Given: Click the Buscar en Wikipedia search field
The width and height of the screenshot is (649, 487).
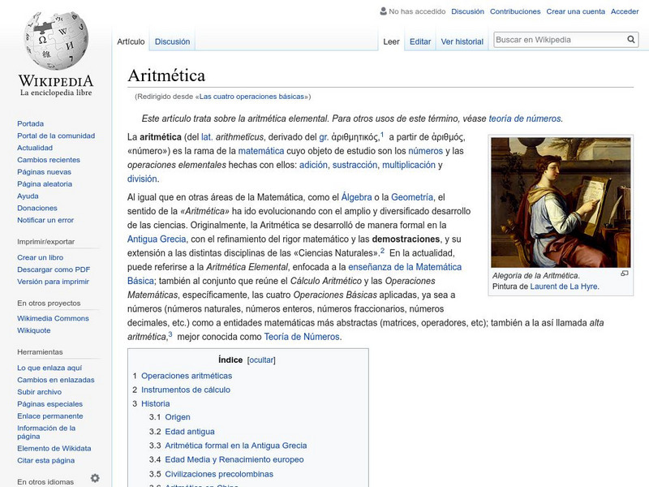Looking at the screenshot, I should click(x=560, y=37).
